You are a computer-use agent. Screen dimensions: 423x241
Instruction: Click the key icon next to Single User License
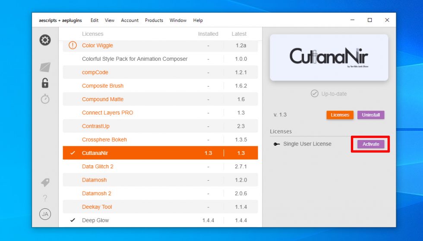coord(277,144)
